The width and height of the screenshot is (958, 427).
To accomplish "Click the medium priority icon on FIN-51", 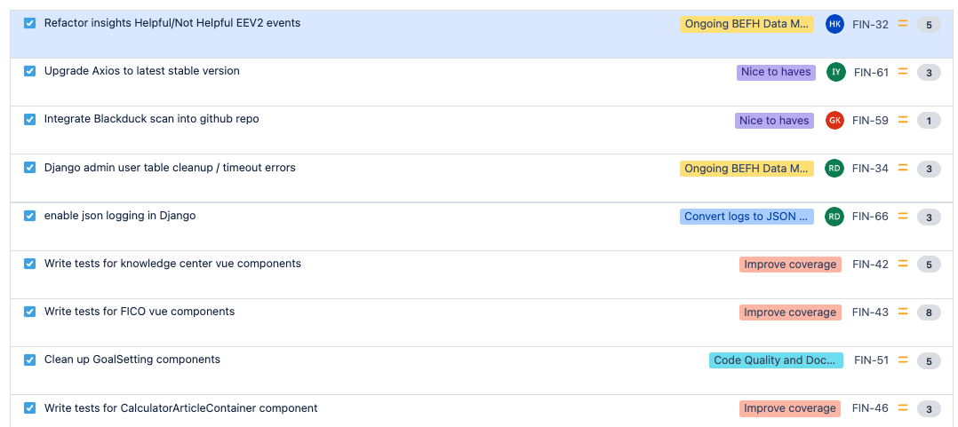I will [x=903, y=360].
